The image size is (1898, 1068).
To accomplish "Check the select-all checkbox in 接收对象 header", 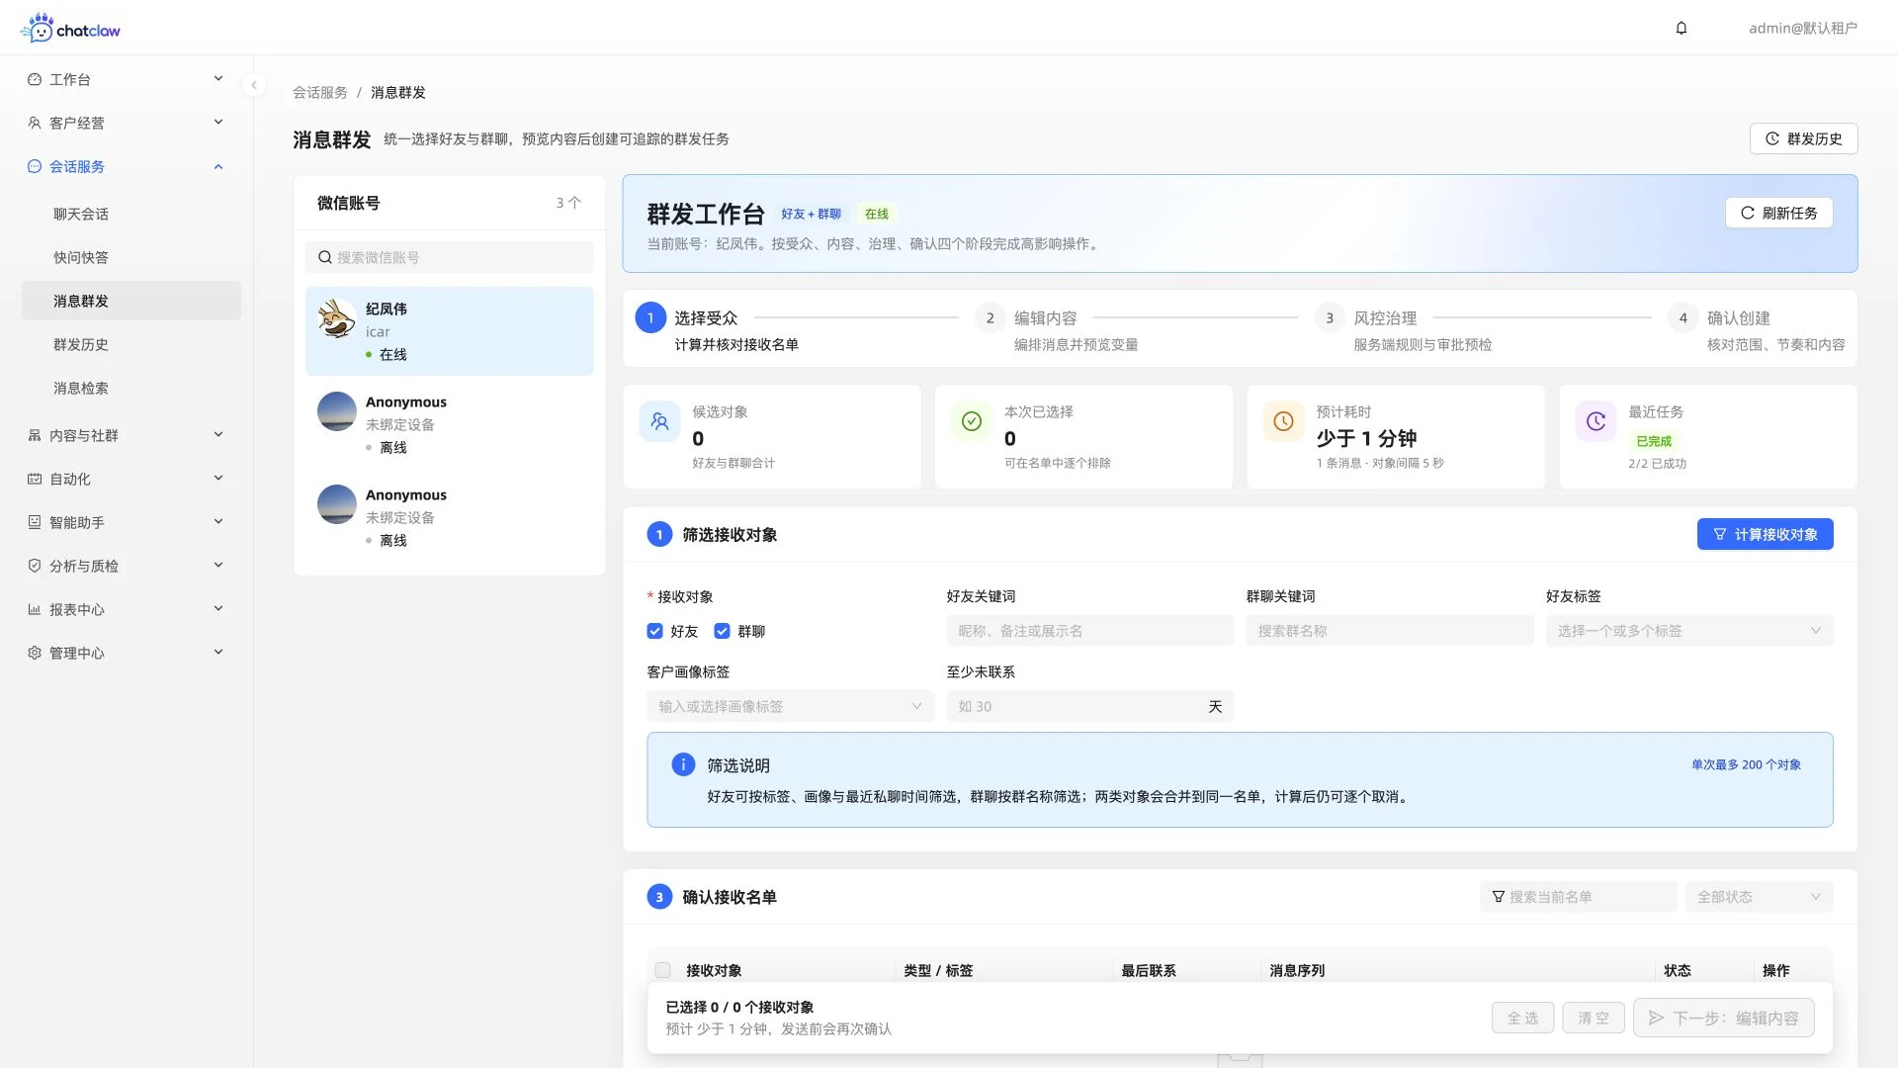I will 663,970.
